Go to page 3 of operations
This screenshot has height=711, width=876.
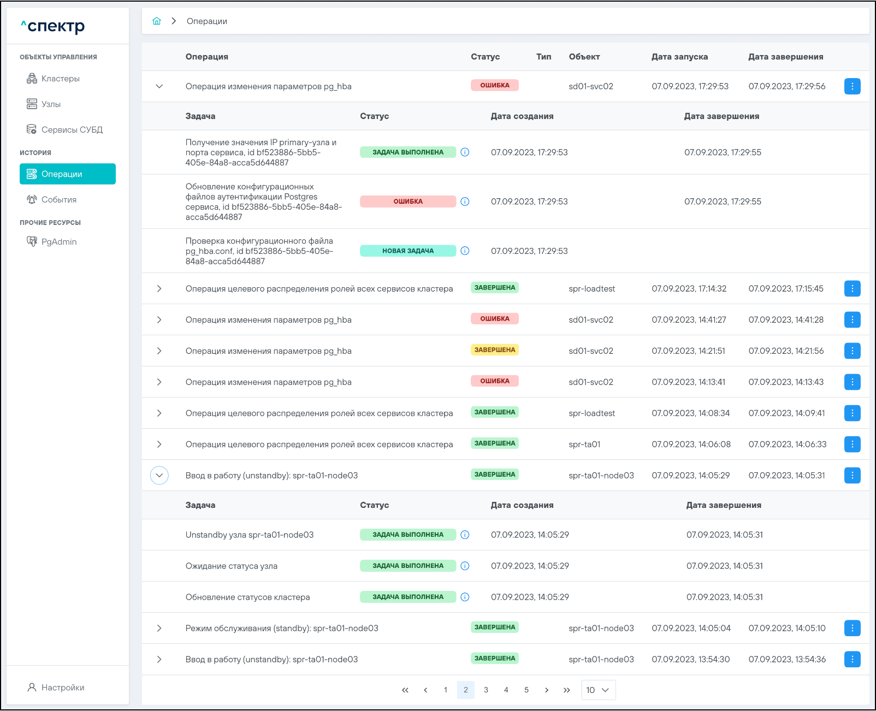pos(486,690)
